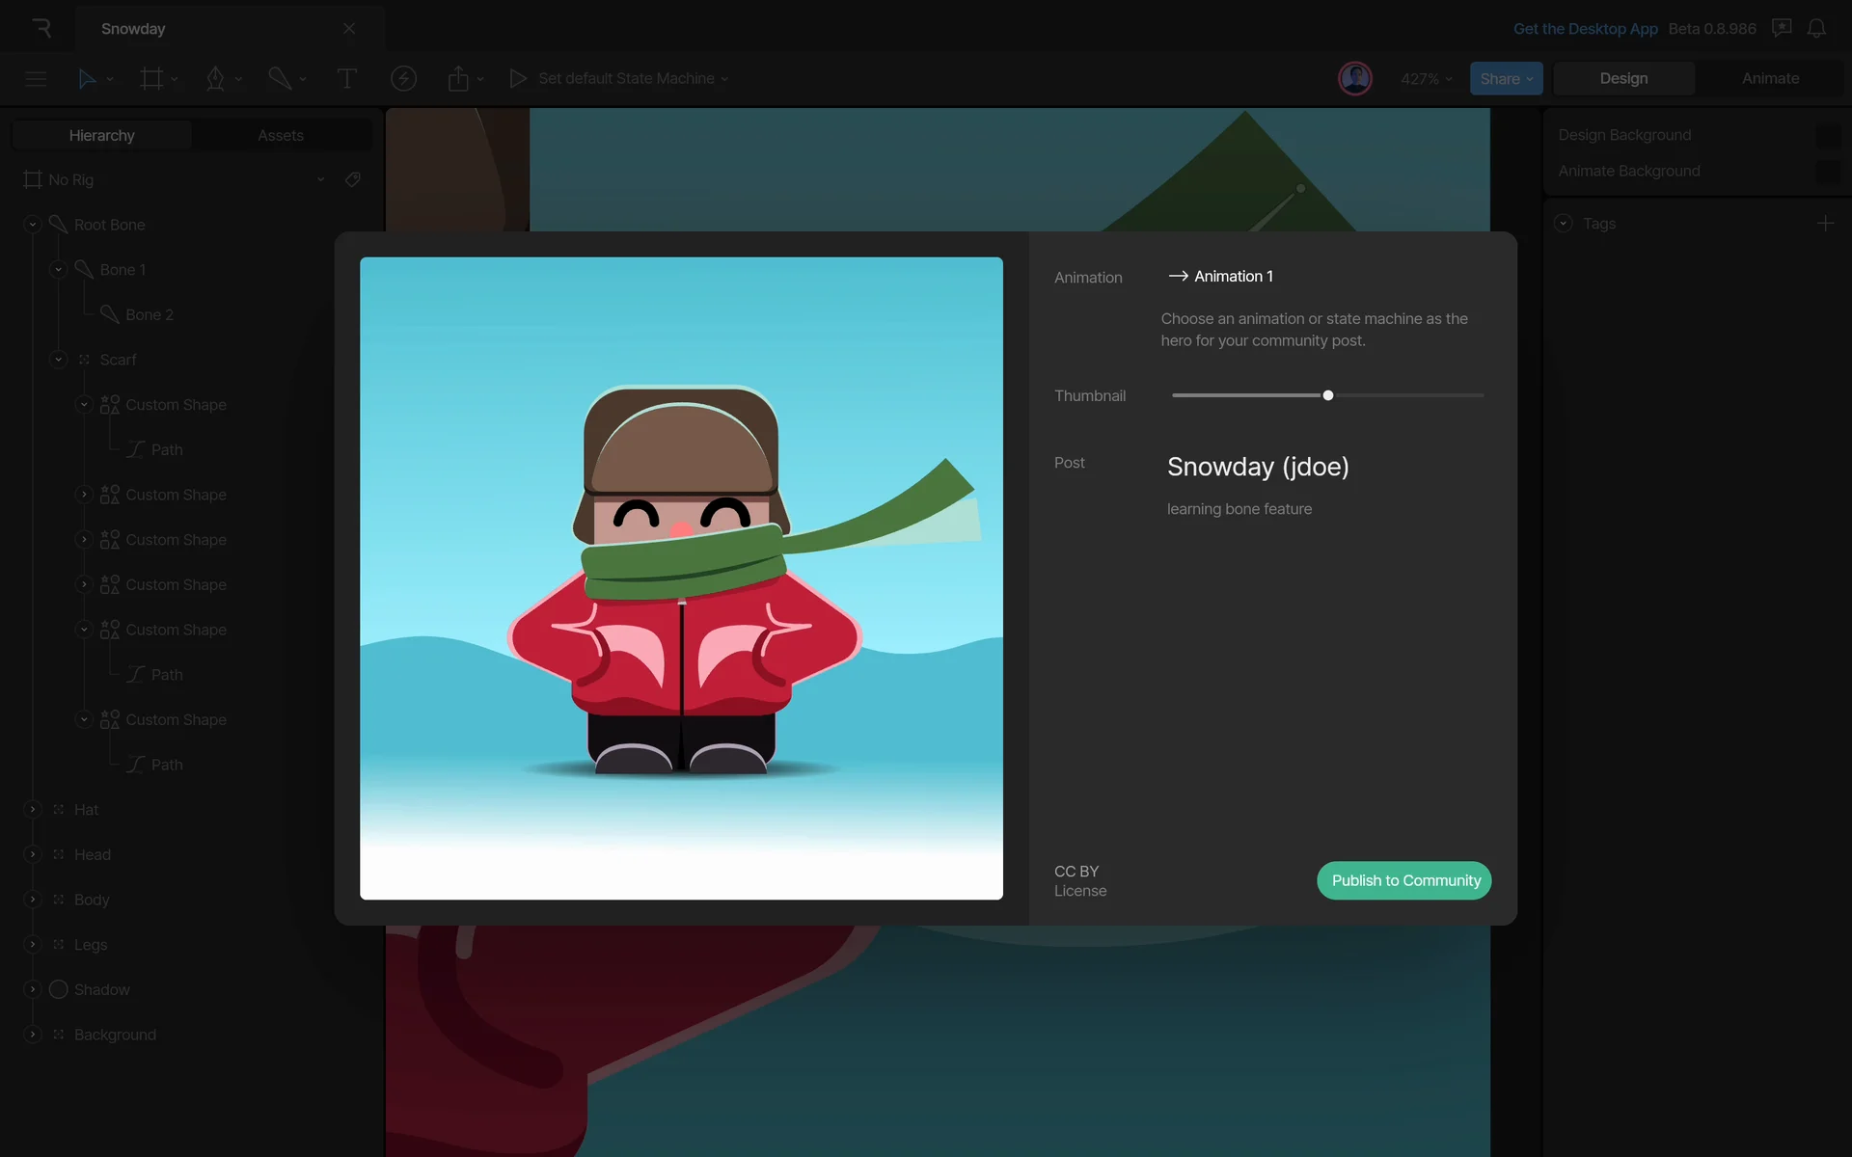This screenshot has height=1157, width=1852.
Task: Open the hamburger main menu
Action: (x=36, y=79)
